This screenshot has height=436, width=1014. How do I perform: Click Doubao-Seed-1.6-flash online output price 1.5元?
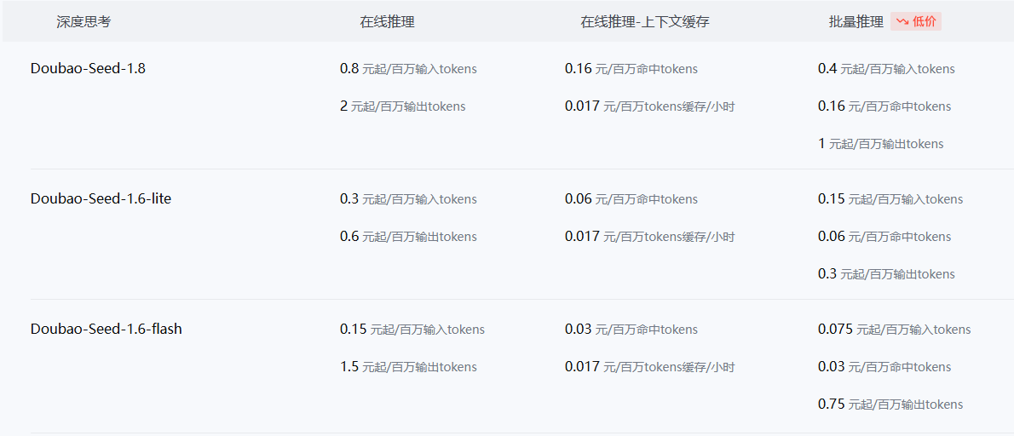[408, 367]
